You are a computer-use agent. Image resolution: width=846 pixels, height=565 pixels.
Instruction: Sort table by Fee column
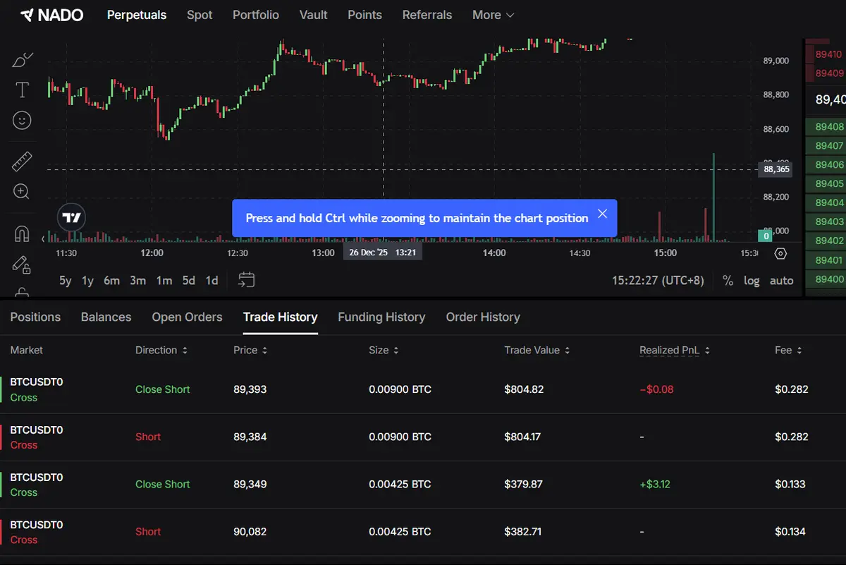click(x=789, y=350)
